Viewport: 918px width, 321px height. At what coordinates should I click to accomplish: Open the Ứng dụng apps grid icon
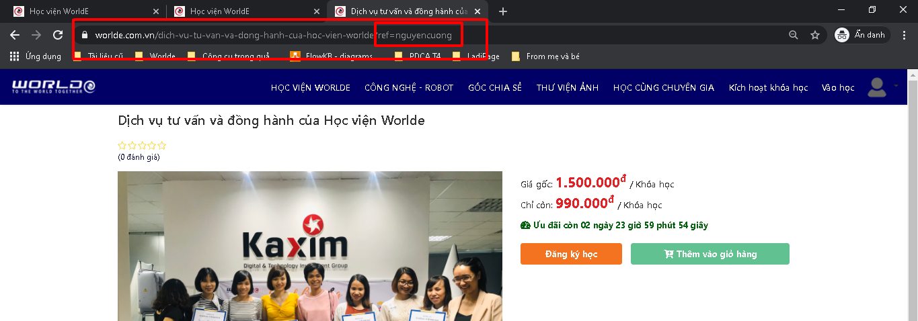(x=14, y=56)
